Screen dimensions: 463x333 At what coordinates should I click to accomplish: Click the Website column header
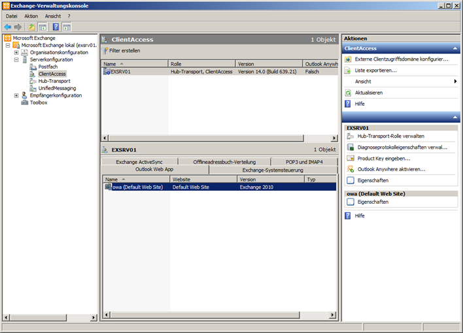204,180
